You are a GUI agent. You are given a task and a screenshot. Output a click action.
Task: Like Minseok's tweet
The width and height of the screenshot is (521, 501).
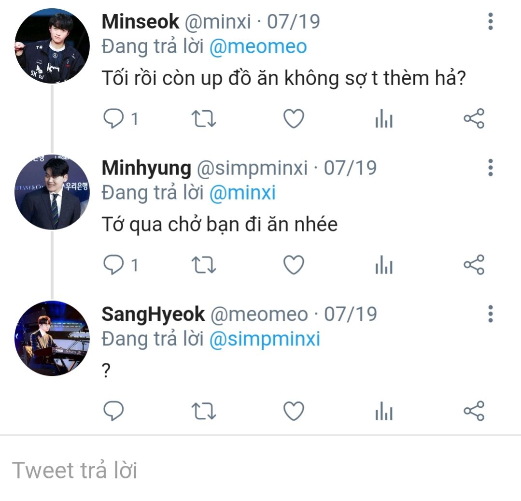tap(293, 119)
